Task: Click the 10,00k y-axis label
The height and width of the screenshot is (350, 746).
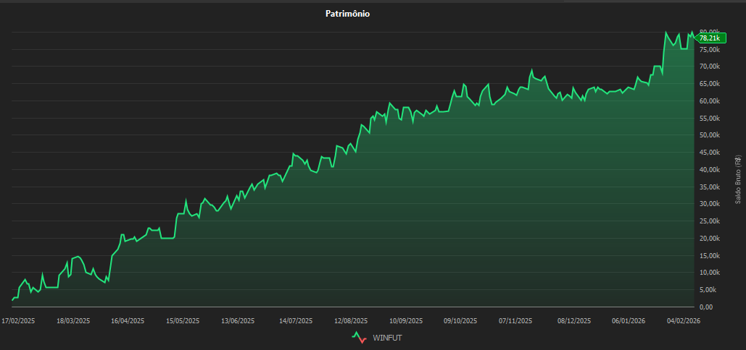Action: 710,273
